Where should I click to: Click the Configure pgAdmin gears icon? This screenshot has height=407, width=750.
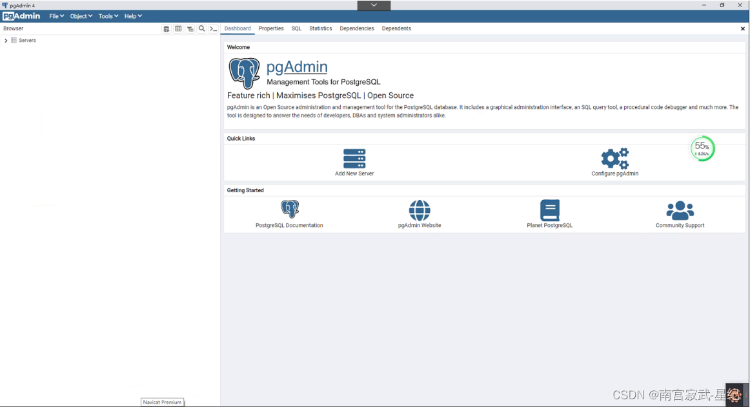614,158
